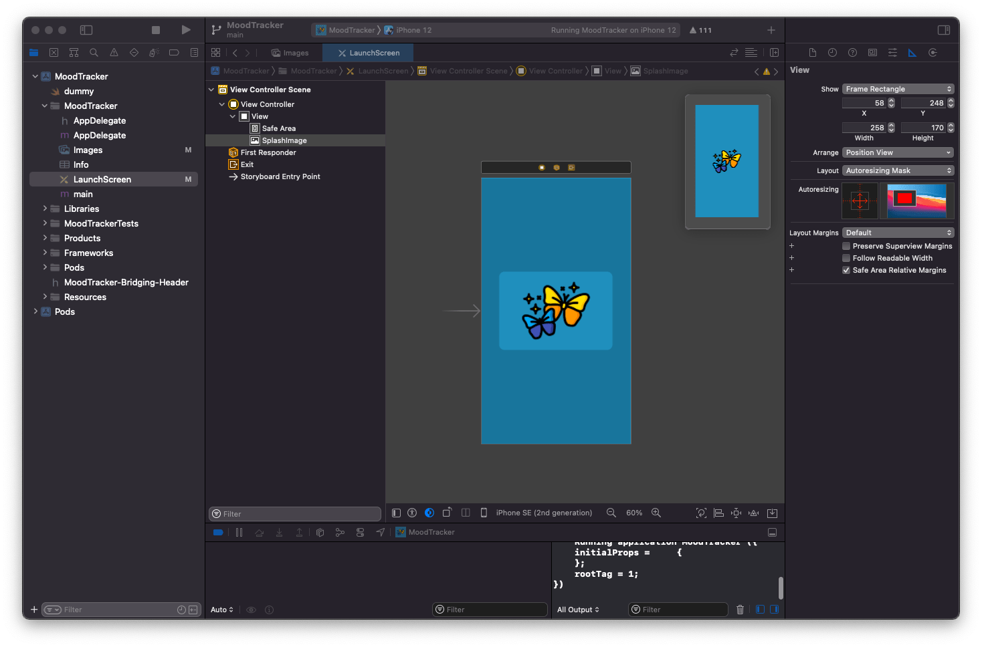Click the Run button to build the app
This screenshot has width=982, height=647.
(186, 30)
